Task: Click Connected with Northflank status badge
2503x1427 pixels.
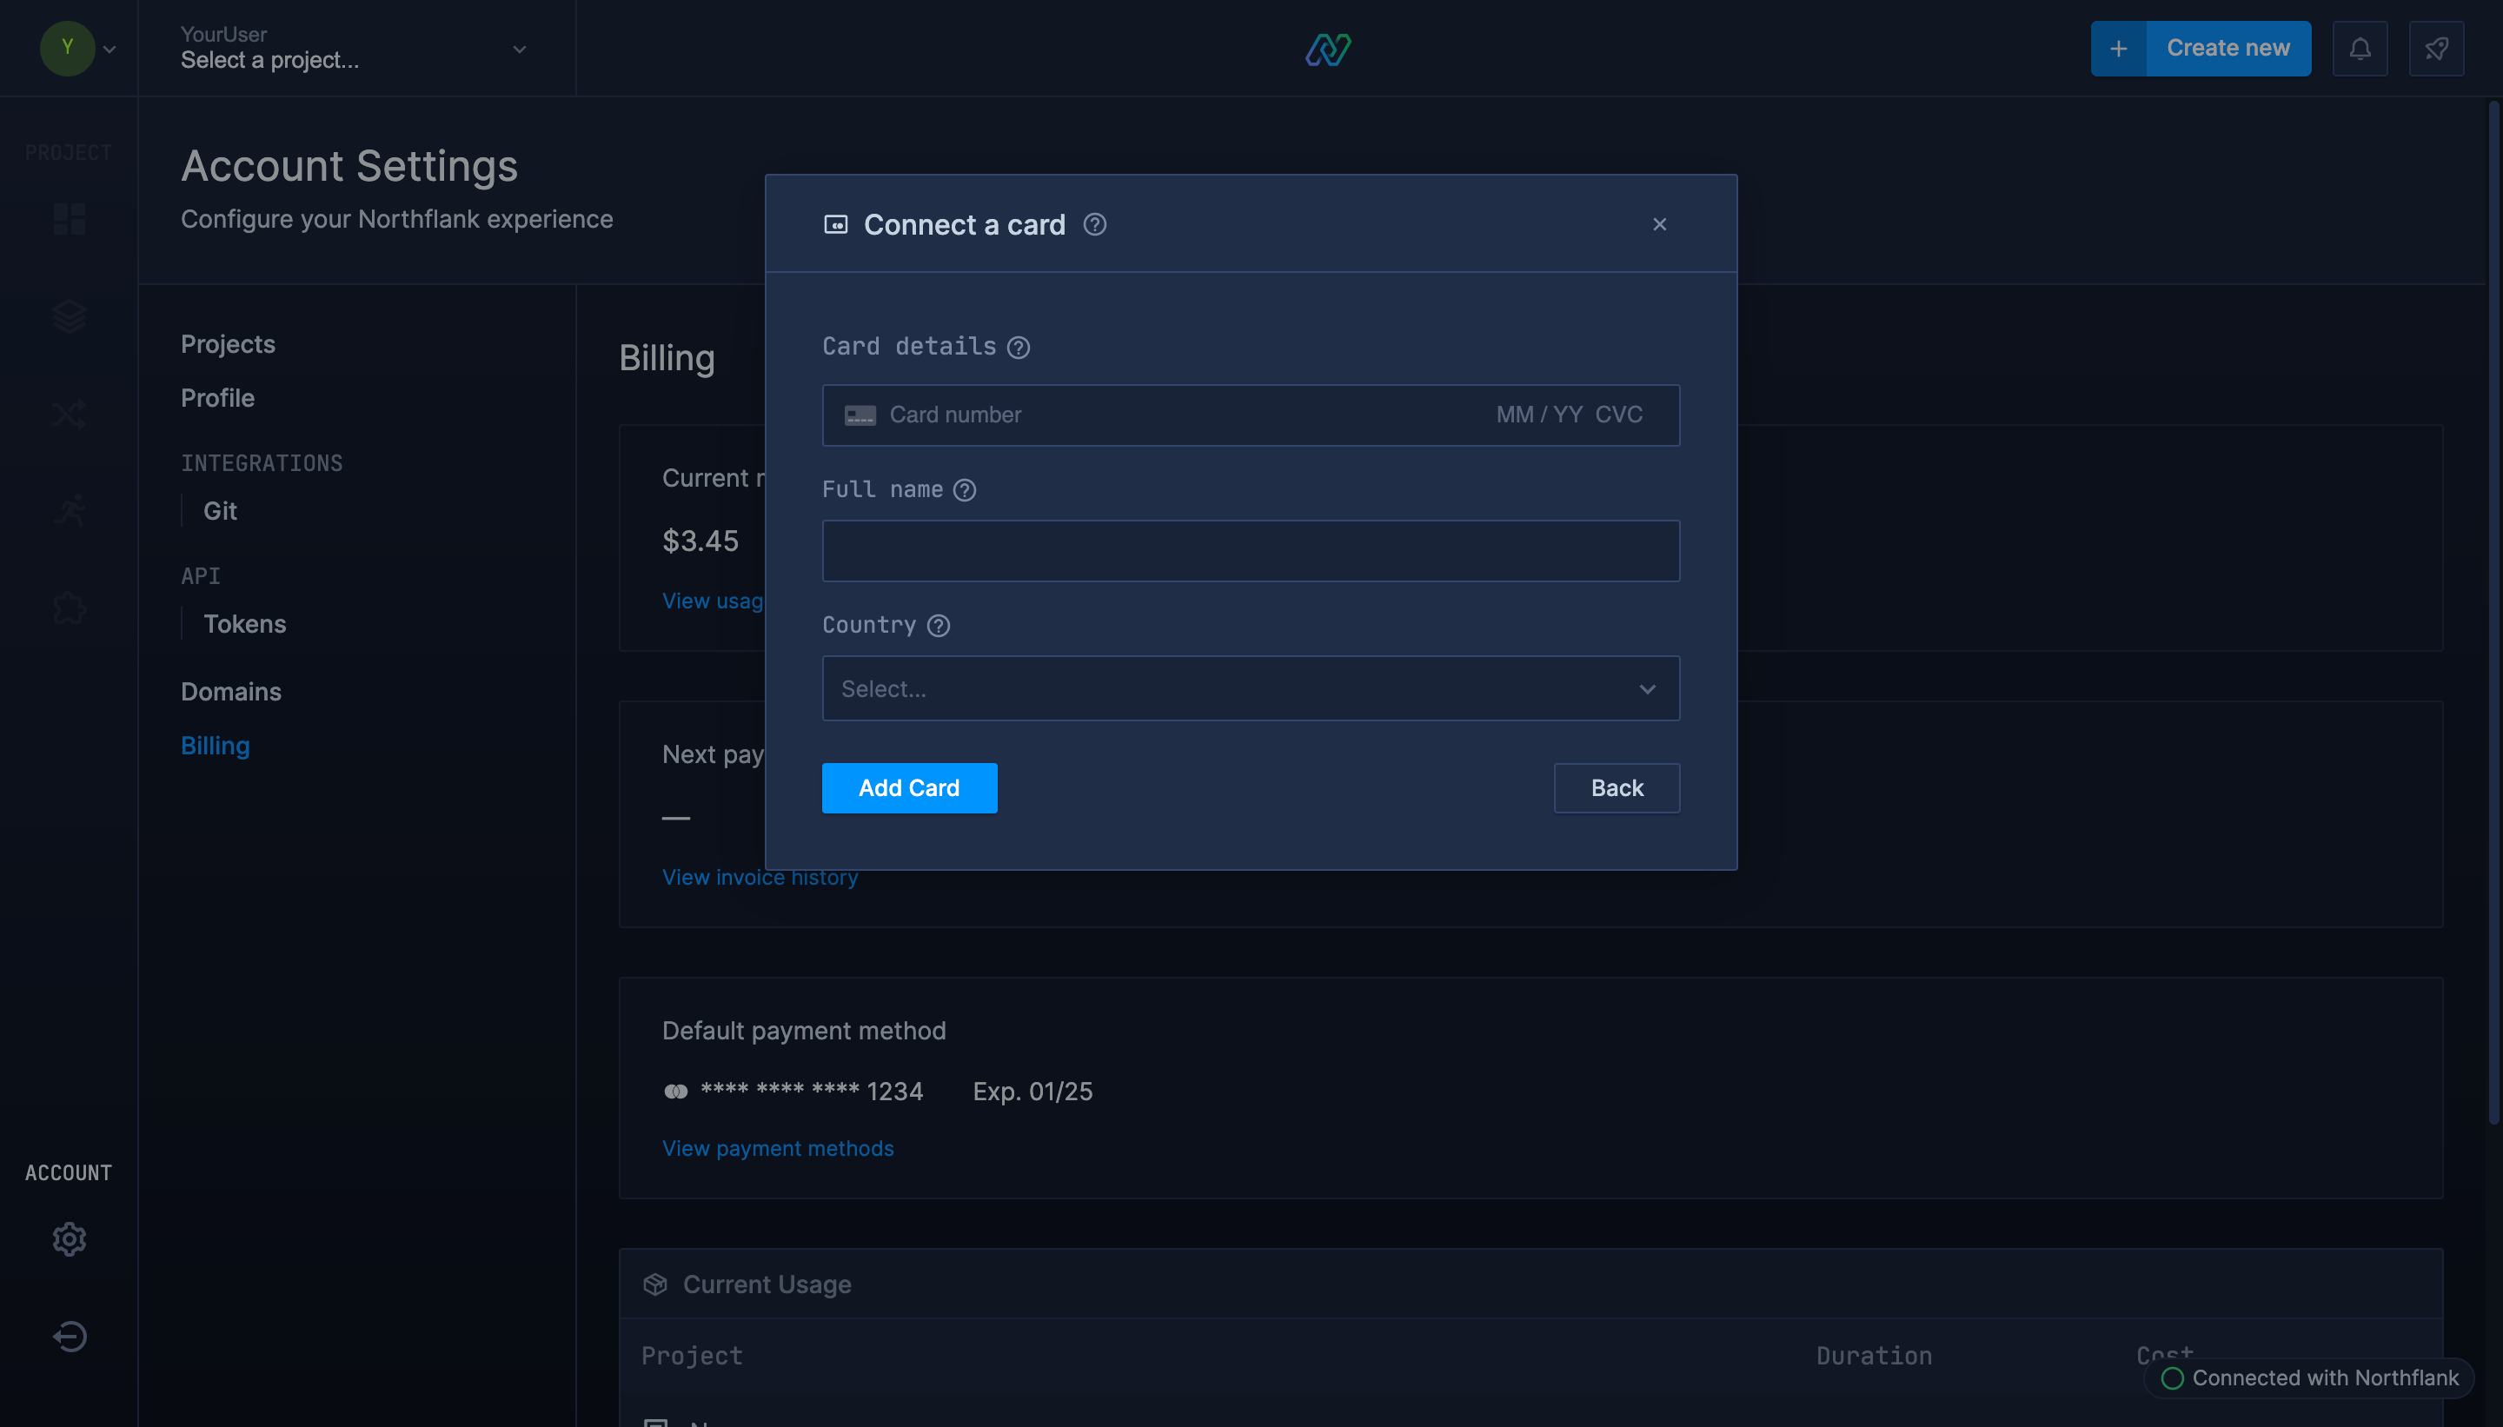Action: 2309,1377
